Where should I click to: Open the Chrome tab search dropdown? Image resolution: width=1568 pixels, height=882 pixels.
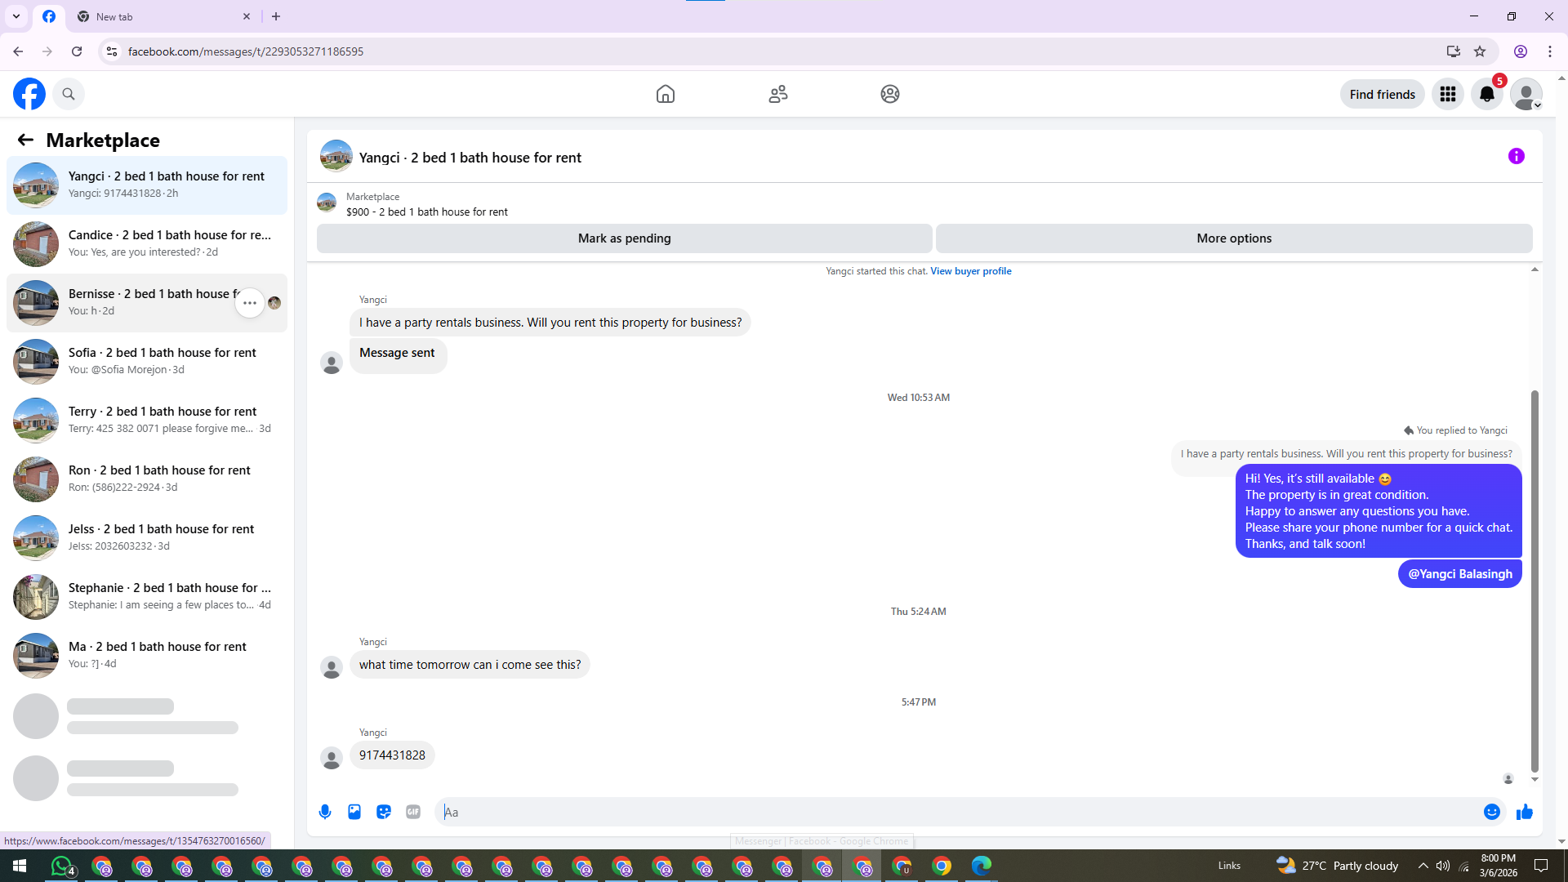coord(16,16)
